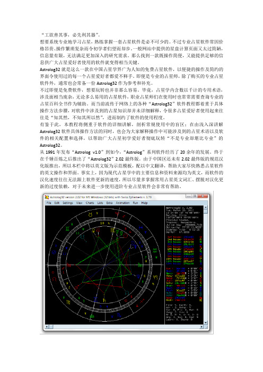Open the Lists menu

pyautogui.click(x=100, y=203)
